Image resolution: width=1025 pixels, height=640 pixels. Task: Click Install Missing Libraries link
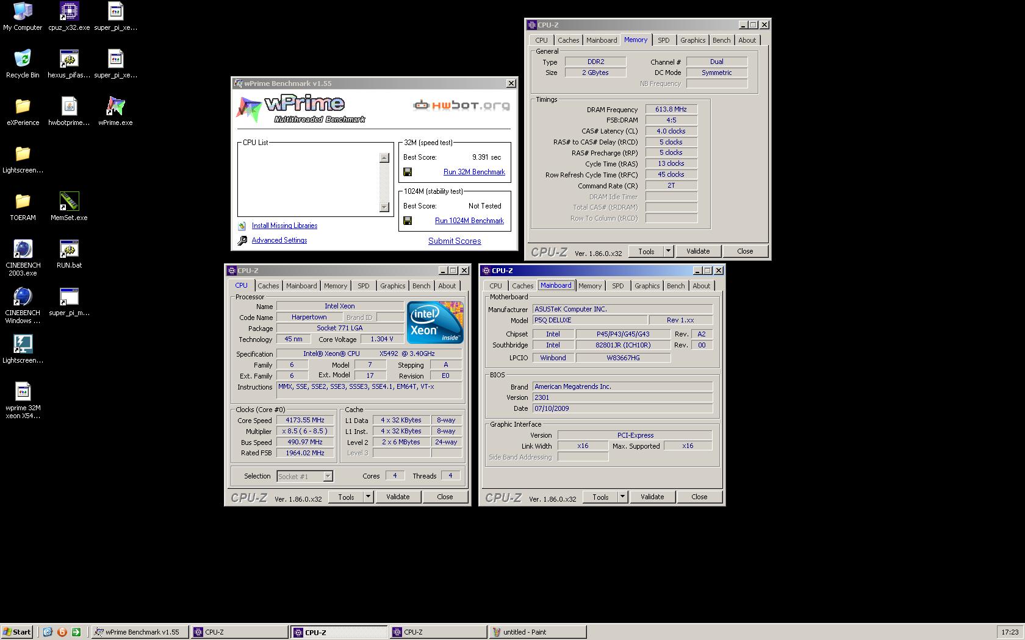tap(284, 226)
